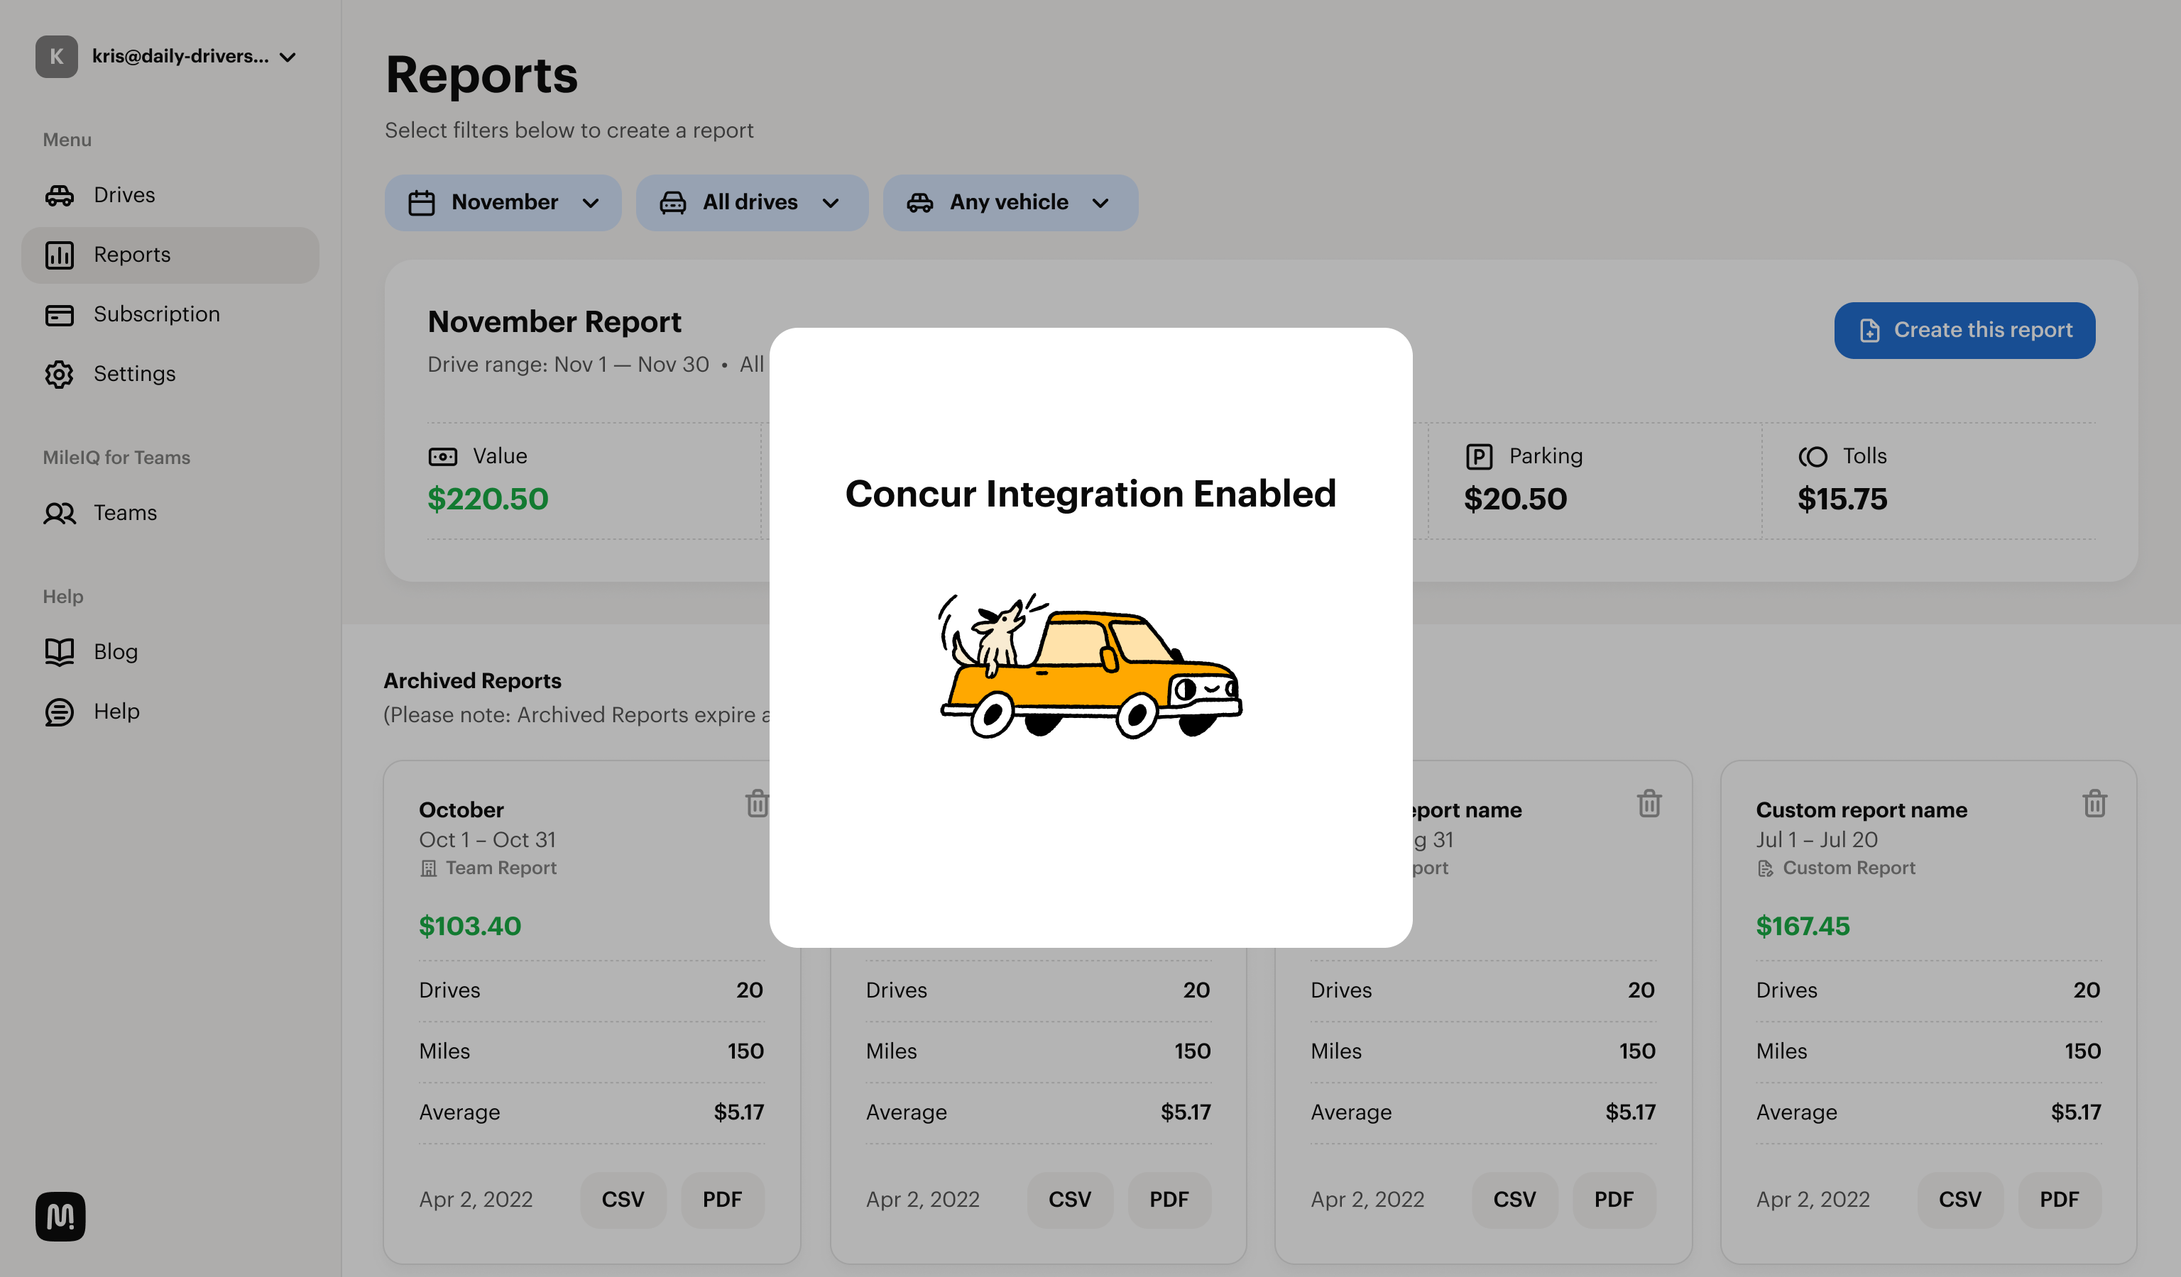Open the All drives filter dropdown
2181x1277 pixels.
pos(751,203)
